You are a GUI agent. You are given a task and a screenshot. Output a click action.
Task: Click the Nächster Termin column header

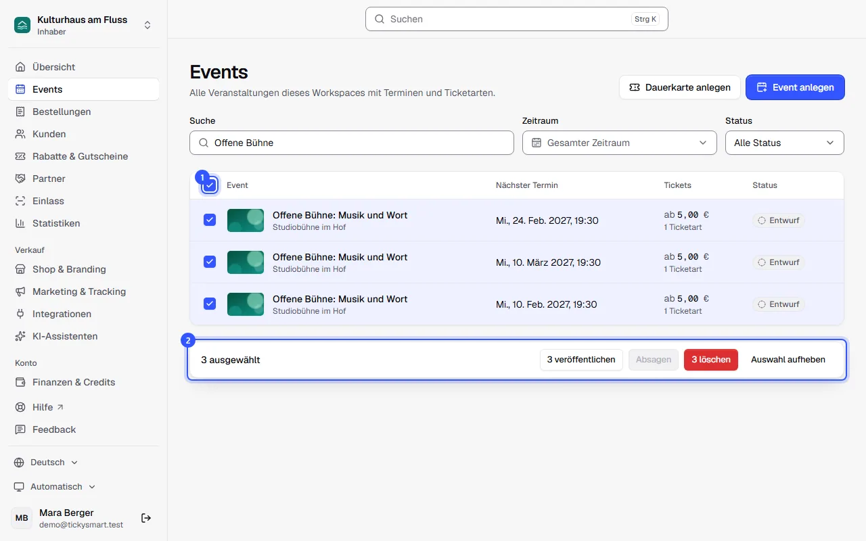tap(527, 185)
